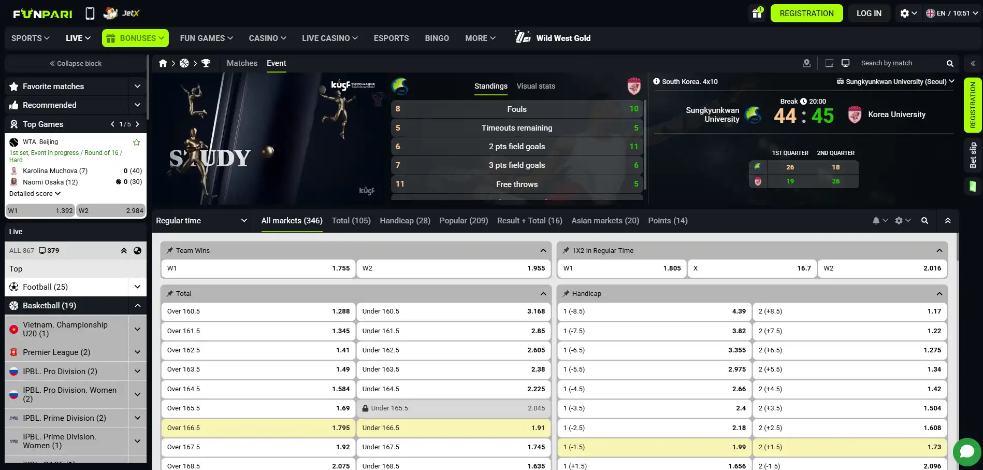
Task: Add WTA Beijing match to favorites star
Action: coord(137,142)
